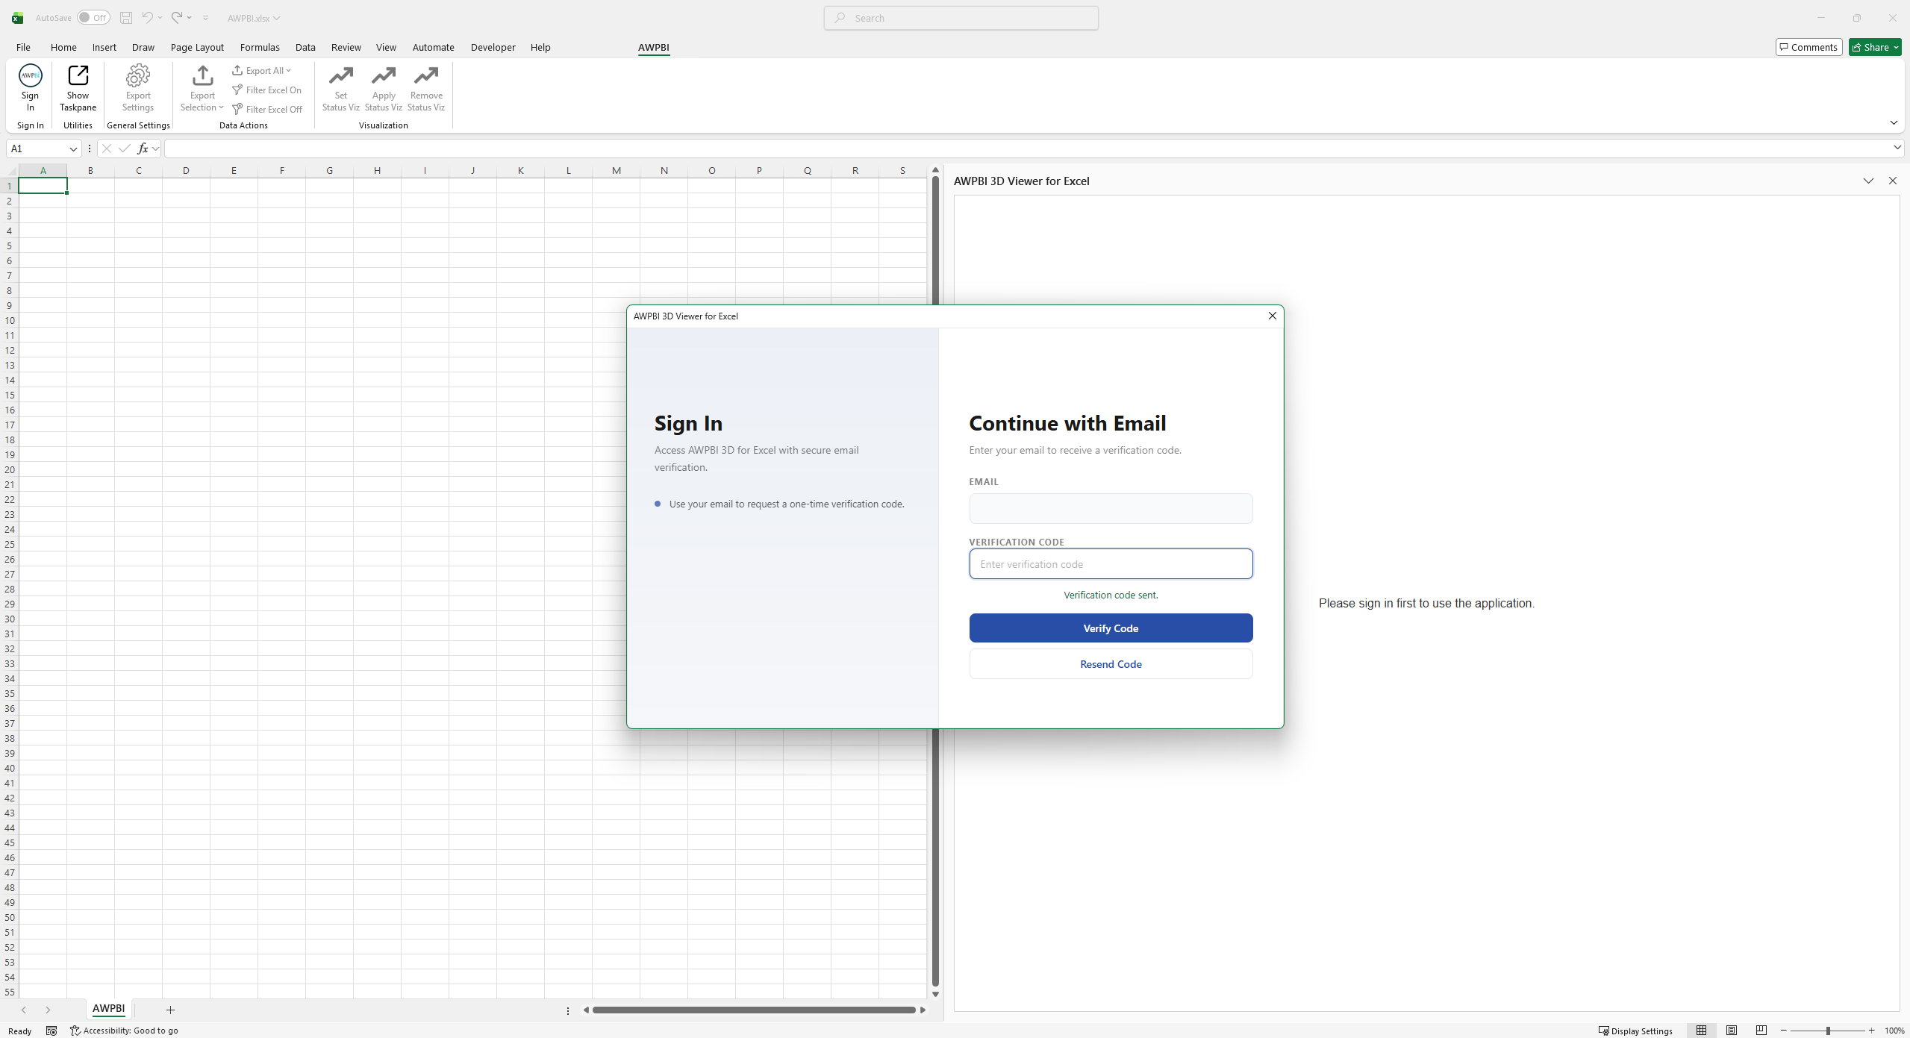Screen dimensions: 1910x1038
Task: Click the Verify Code button
Action: [1111, 628]
